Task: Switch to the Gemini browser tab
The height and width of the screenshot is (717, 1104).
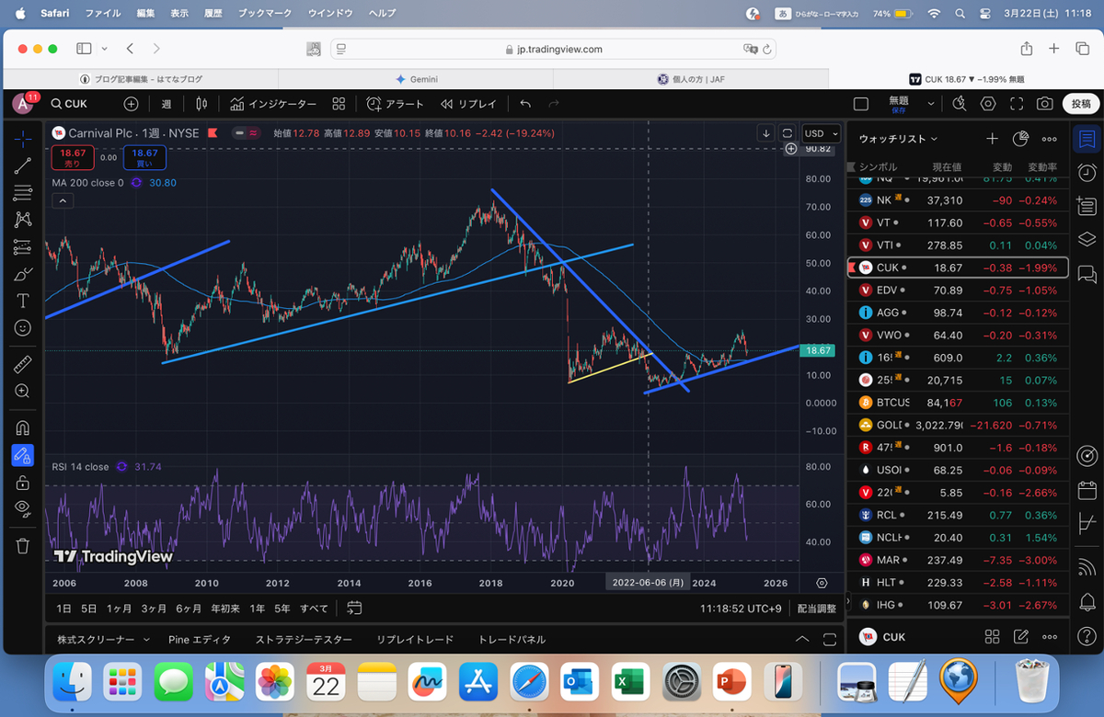Action: [416, 79]
